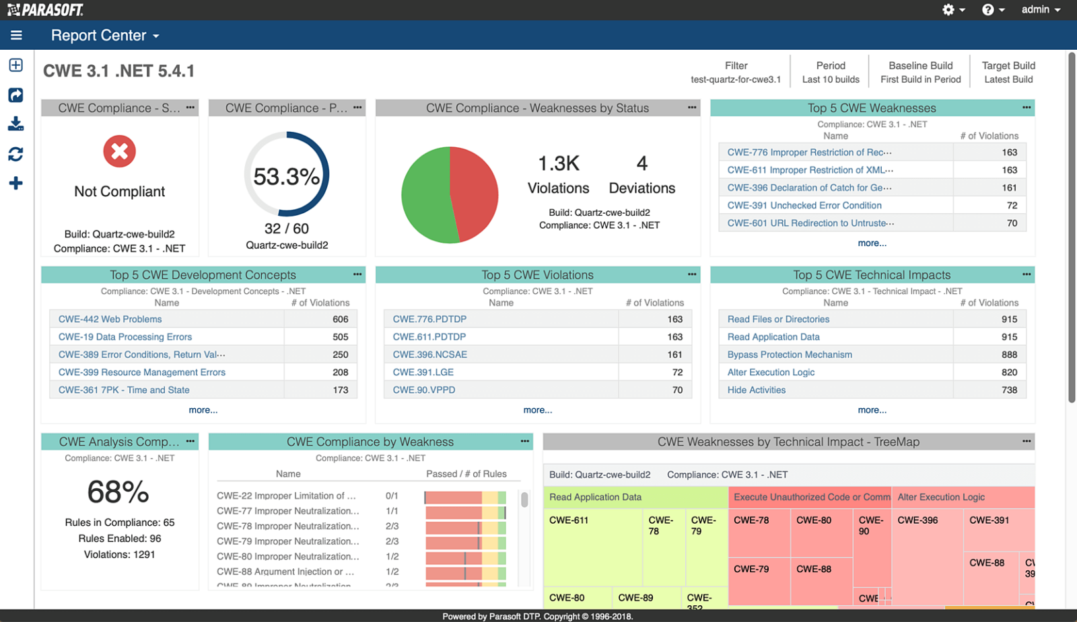1077x622 pixels.
Task: Select the Report Center menu item
Action: coord(98,35)
